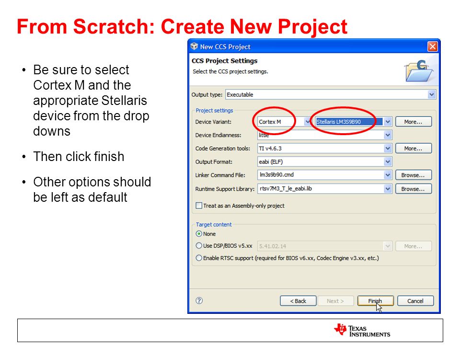460x345 pixels.
Task: Open the Device Endianness dropdown
Action: (x=388, y=135)
